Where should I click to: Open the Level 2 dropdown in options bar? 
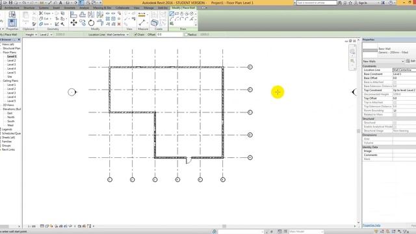point(46,34)
